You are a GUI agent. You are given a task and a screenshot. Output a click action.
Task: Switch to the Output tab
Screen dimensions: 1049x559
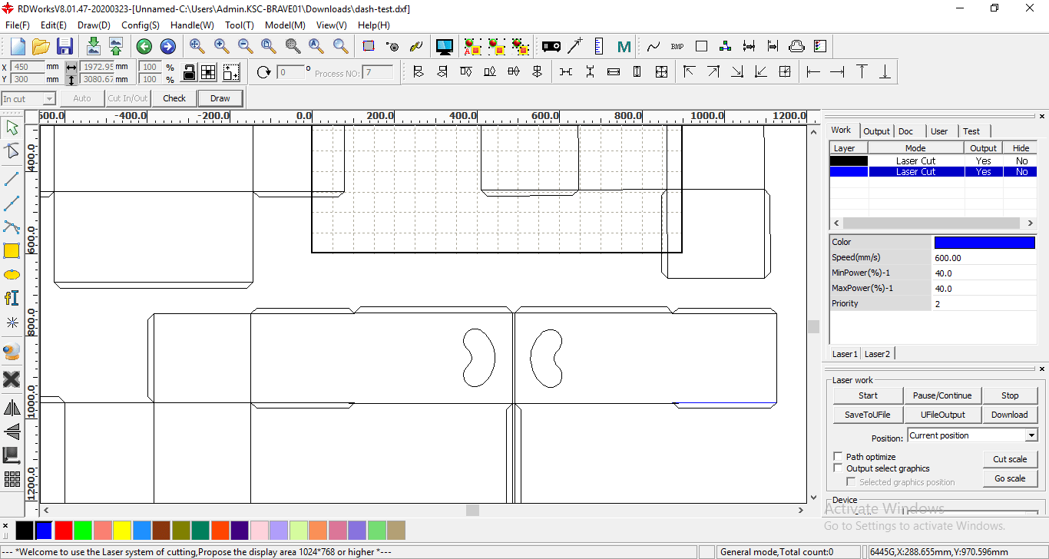click(875, 131)
